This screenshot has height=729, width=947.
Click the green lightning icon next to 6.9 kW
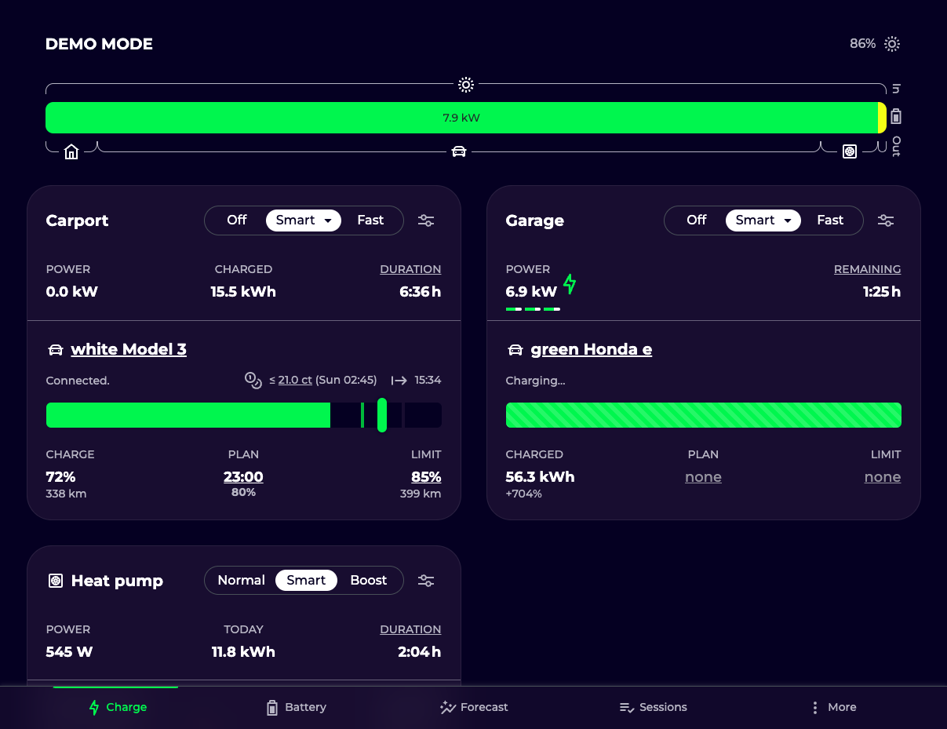(570, 284)
